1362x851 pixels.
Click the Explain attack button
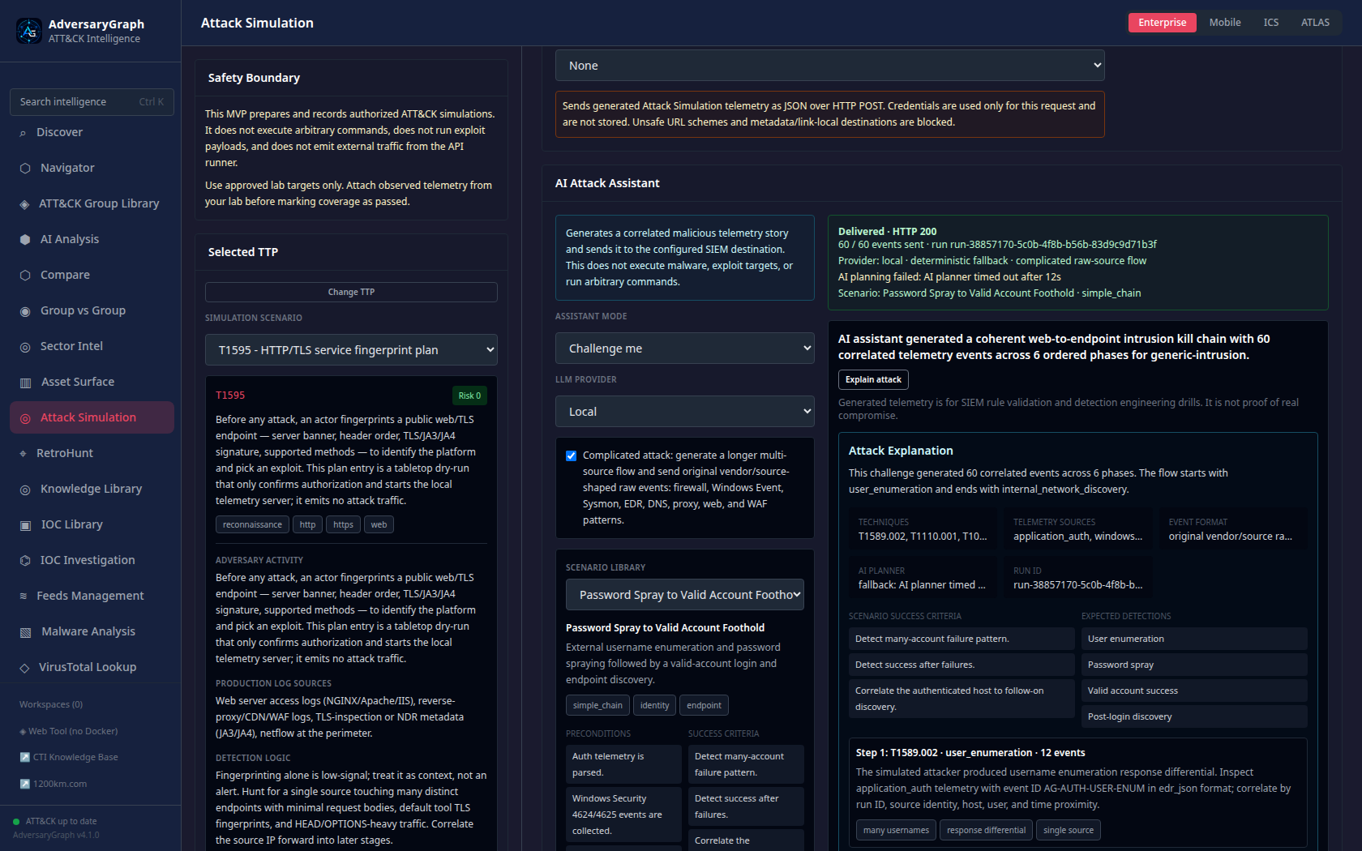(873, 380)
